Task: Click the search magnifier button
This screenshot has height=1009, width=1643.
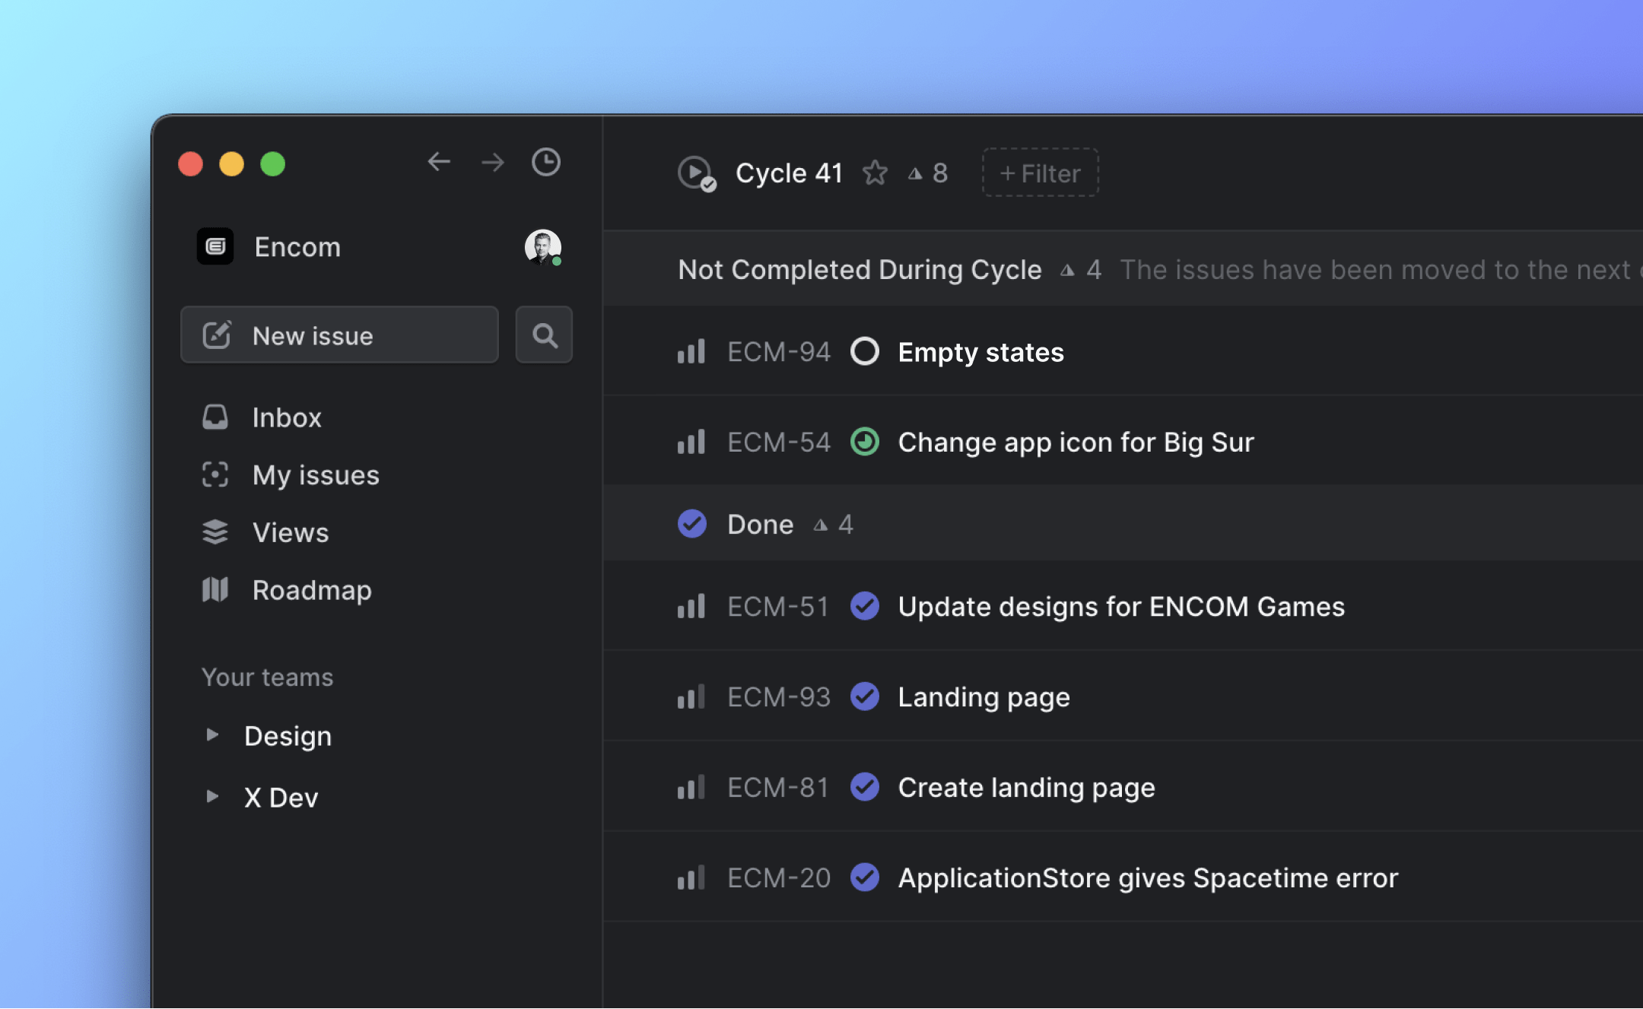Action: (x=544, y=335)
